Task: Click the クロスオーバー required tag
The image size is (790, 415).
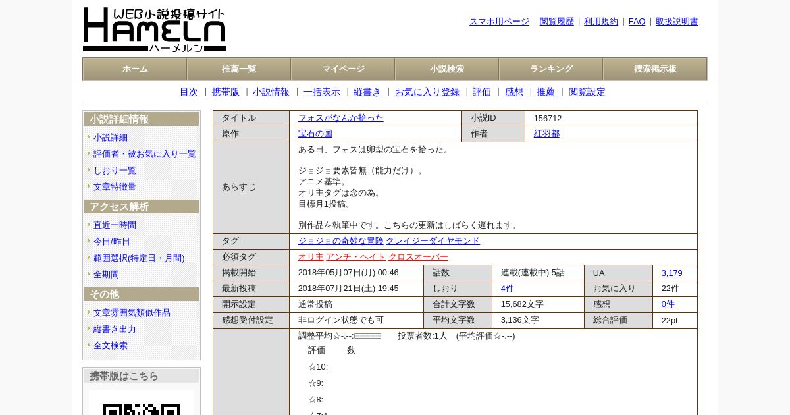Action: [418, 257]
